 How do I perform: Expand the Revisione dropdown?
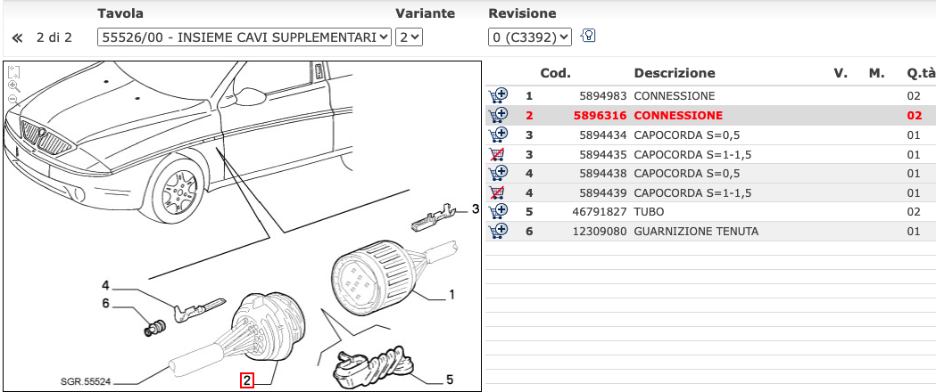[x=529, y=37]
